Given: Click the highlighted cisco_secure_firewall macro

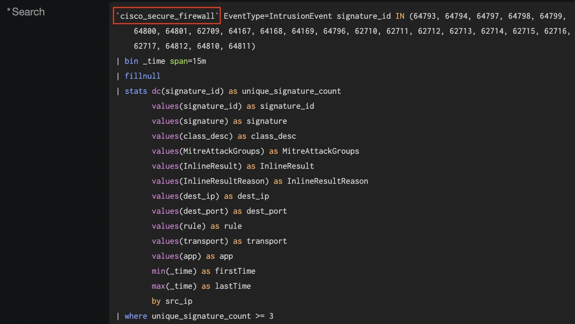Looking at the screenshot, I should pyautogui.click(x=167, y=16).
